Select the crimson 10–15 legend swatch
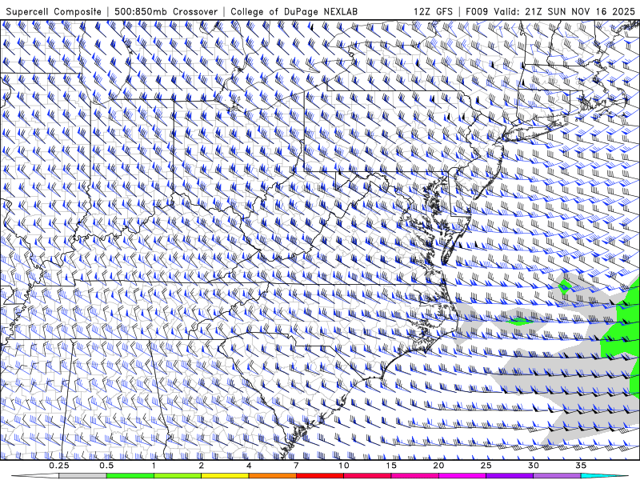This screenshot has width=640, height=480. point(367,476)
